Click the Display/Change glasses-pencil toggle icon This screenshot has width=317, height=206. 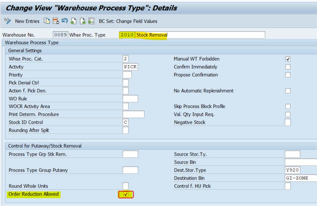click(x=7, y=21)
